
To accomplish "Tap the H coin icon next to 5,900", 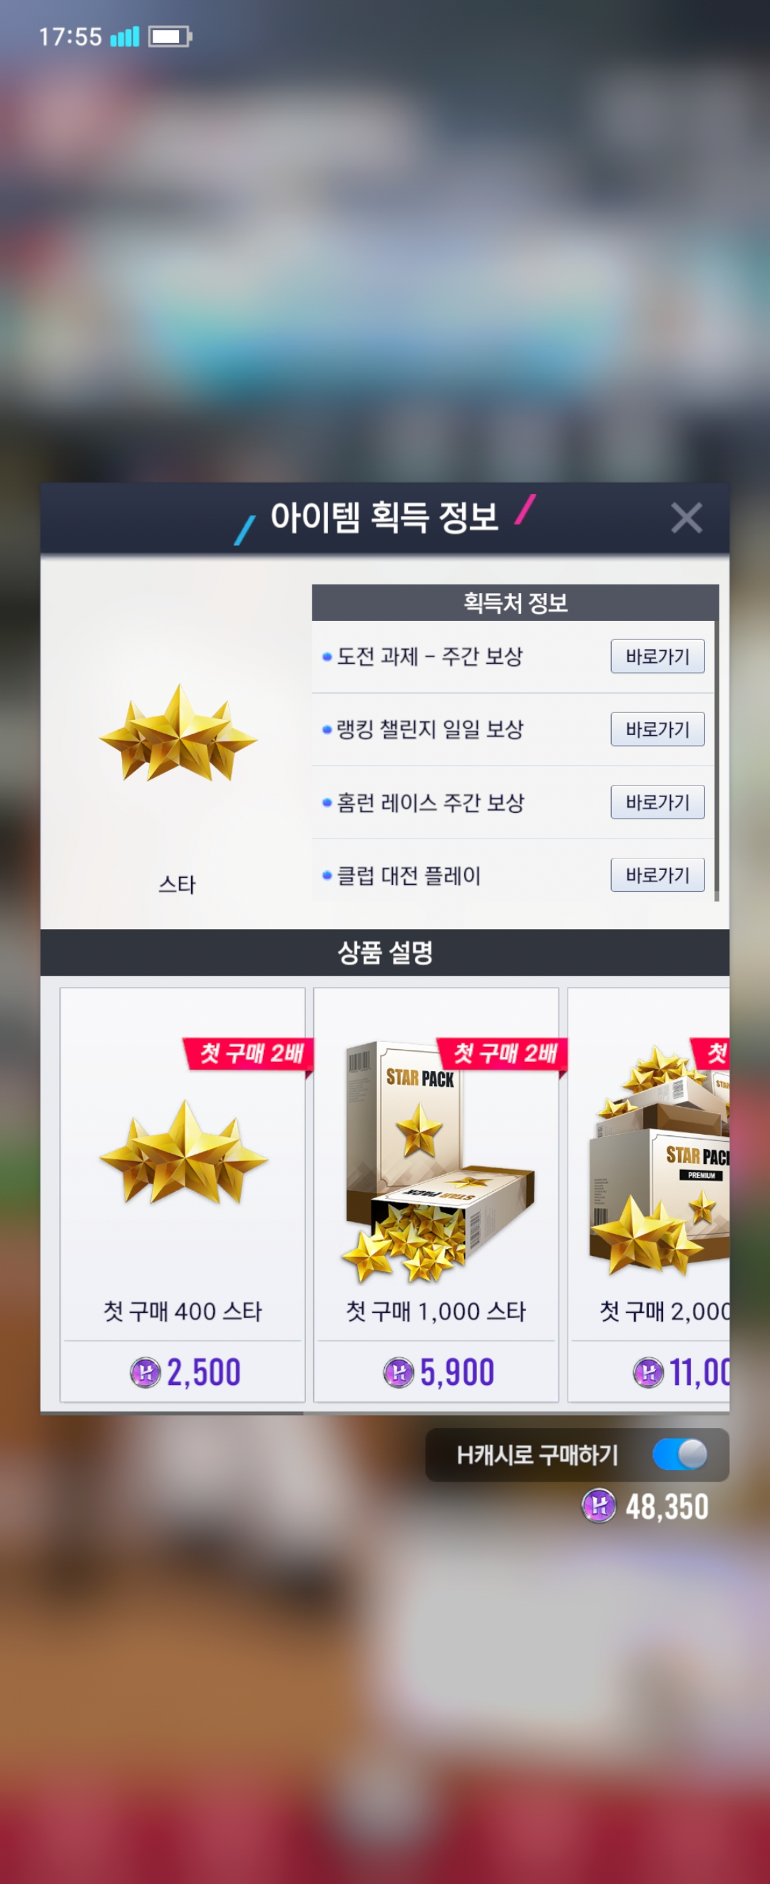I will (398, 1373).
